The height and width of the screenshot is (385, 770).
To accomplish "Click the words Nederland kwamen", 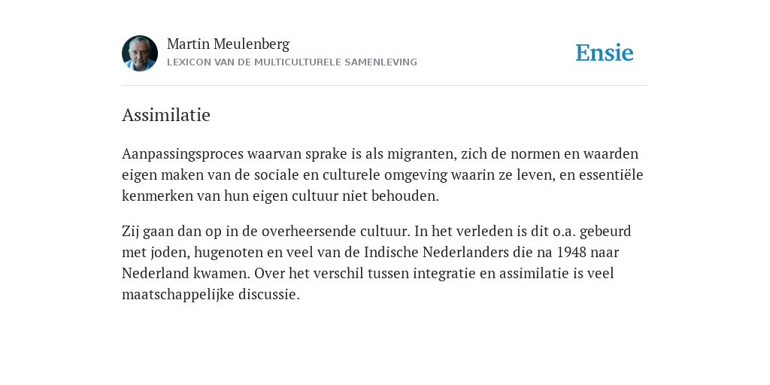I will coord(186,274).
